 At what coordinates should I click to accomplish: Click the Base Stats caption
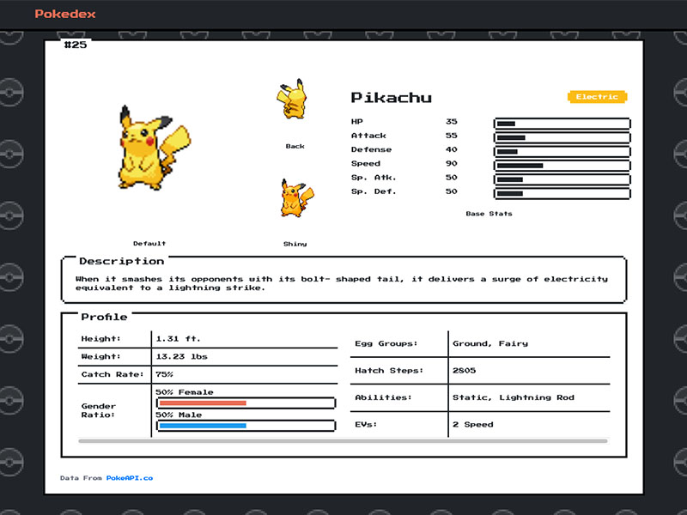489,214
